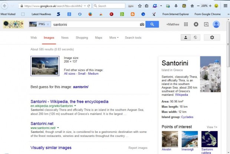Open the Most Visited bookmarks menu
Viewport: 230px width, 154px height.
click(8, 14)
